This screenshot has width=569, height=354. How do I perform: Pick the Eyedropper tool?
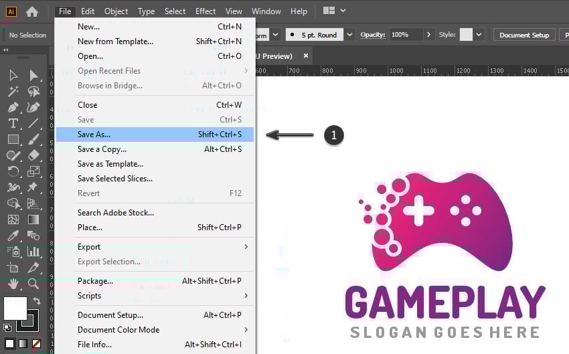[13, 236]
